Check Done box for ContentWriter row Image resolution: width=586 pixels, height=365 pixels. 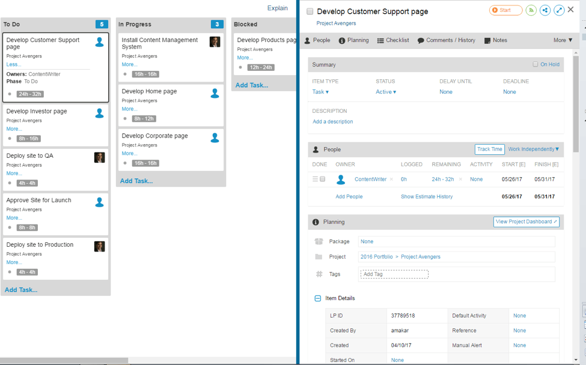(x=323, y=179)
